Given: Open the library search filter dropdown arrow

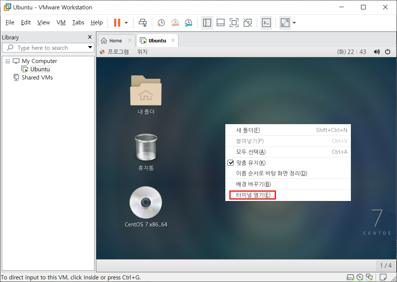Looking at the screenshot, I should pos(90,47).
